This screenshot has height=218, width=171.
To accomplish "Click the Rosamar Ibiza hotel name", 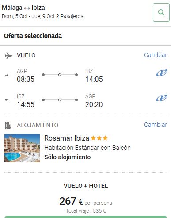I will click(x=67, y=138).
